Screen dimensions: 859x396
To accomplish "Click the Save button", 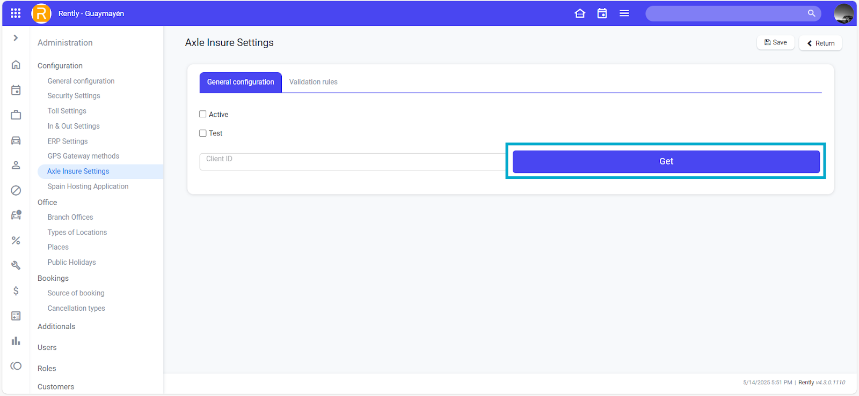I will (775, 43).
